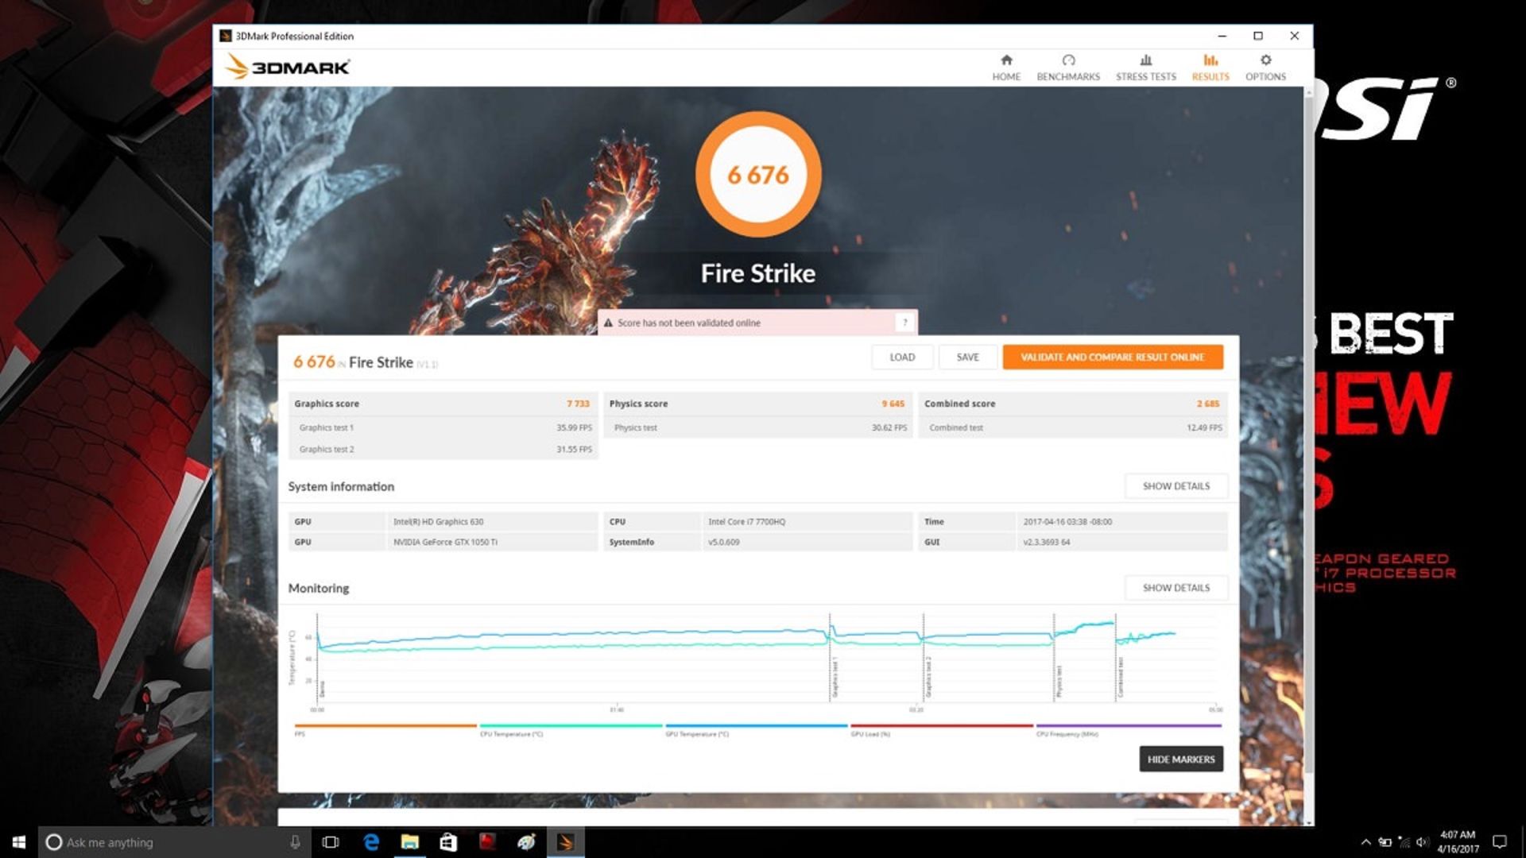The width and height of the screenshot is (1526, 858).
Task: Open Task View from the taskbar
Action: coord(331,842)
